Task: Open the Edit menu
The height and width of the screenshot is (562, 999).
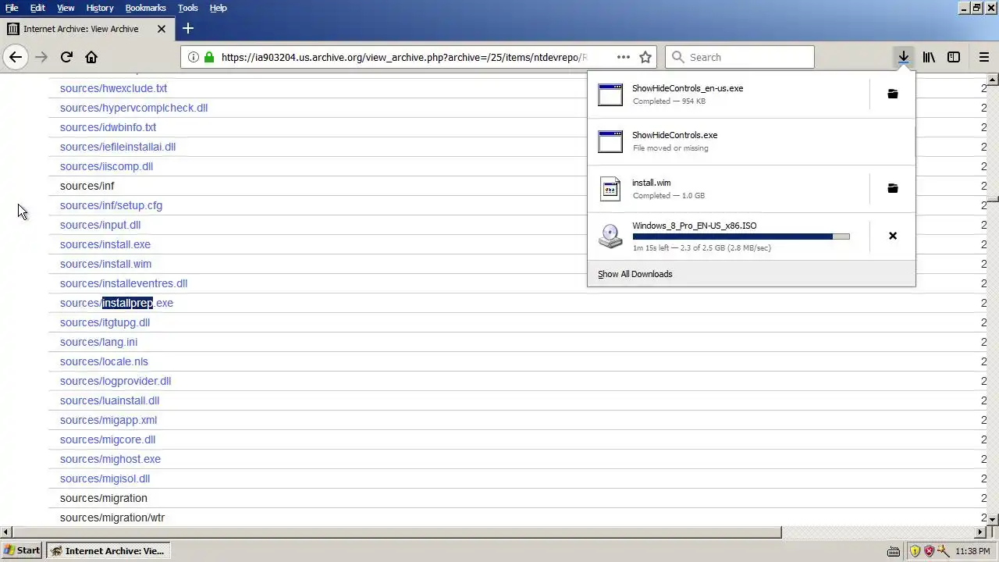Action: click(37, 8)
